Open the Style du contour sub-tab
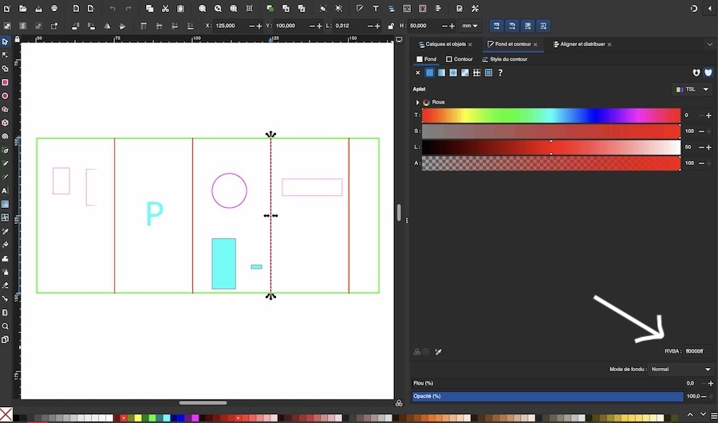Screen dimensions: 718x423 pos(505,60)
